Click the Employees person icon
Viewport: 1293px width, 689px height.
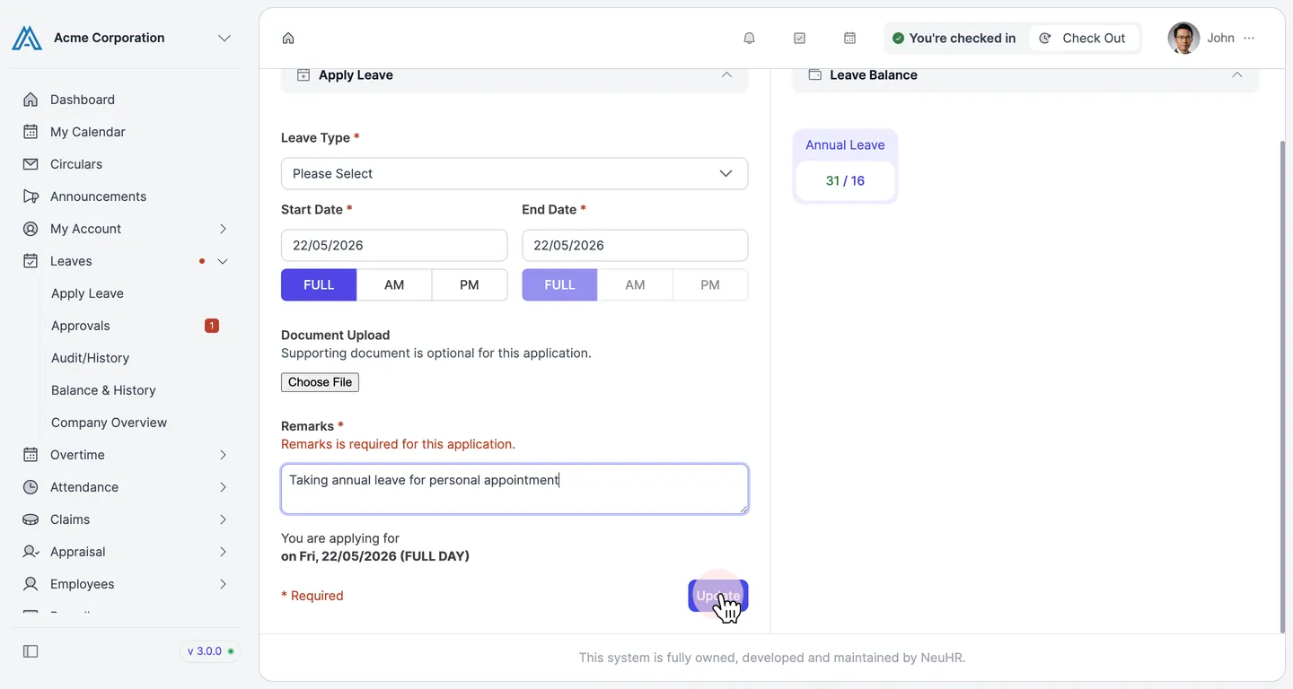(x=31, y=584)
